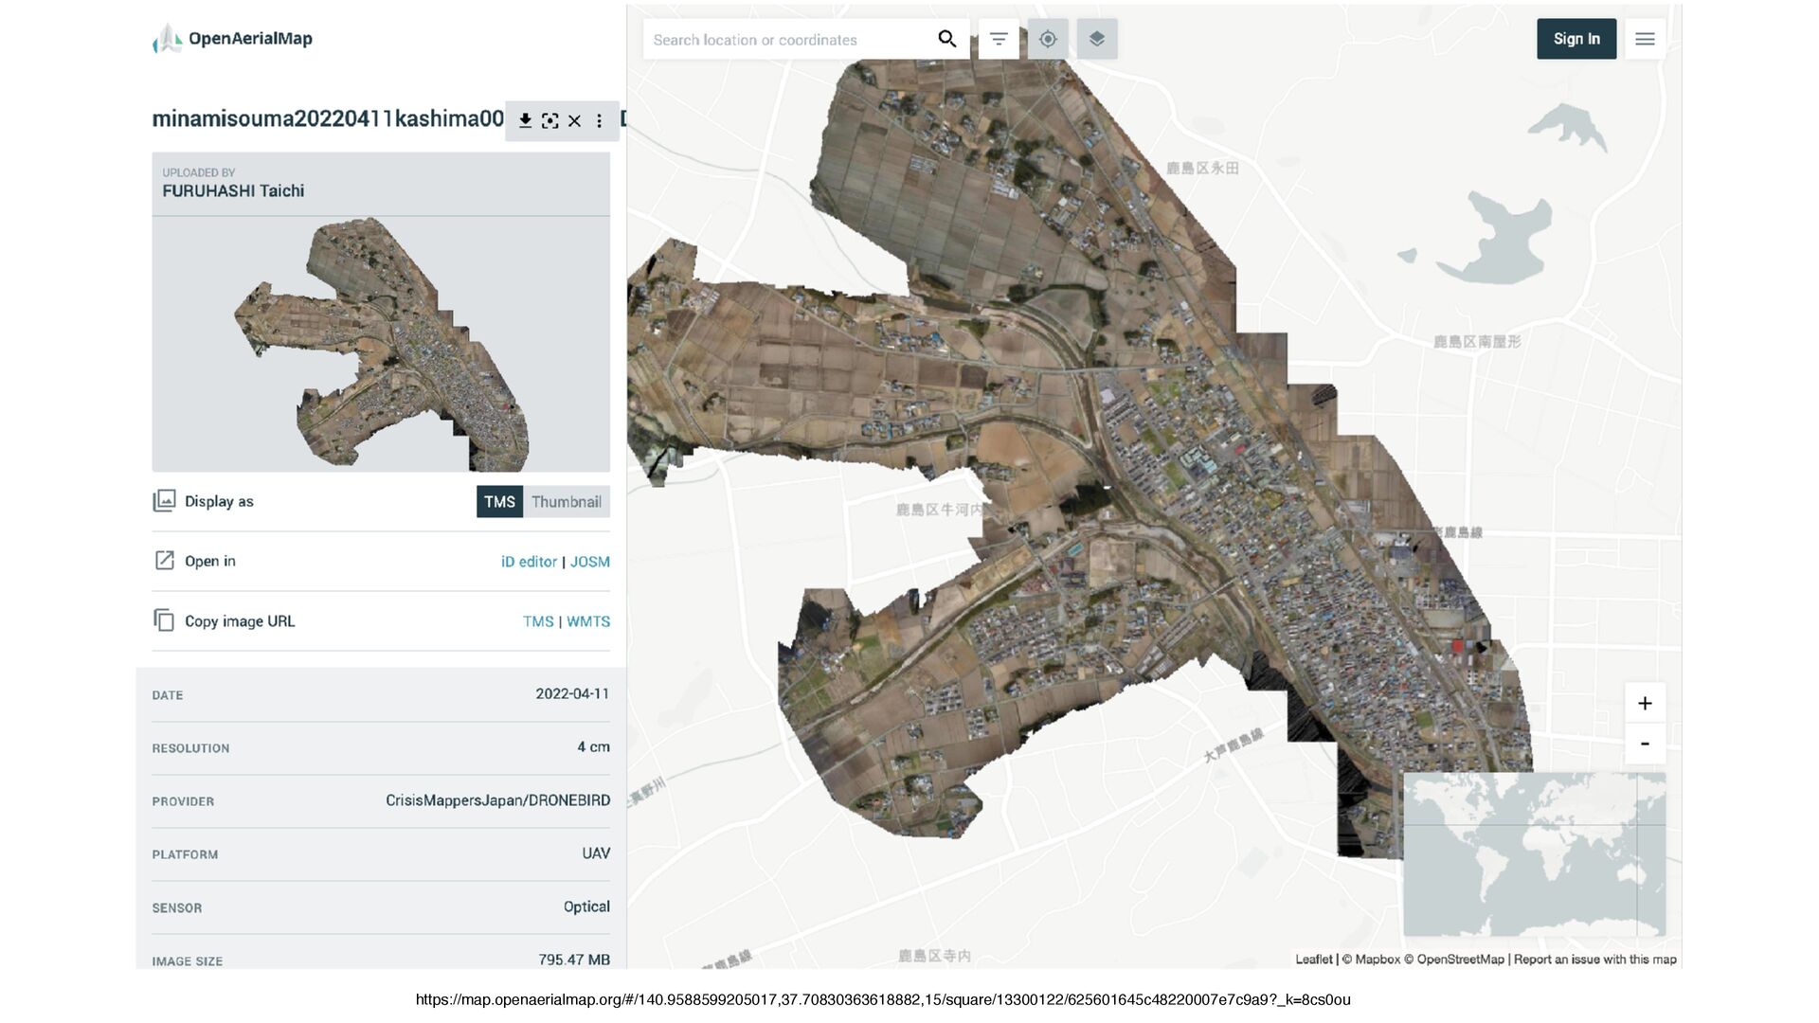This screenshot has width=1819, height=1023.
Task: Zoom in the map with plus button
Action: click(1645, 703)
